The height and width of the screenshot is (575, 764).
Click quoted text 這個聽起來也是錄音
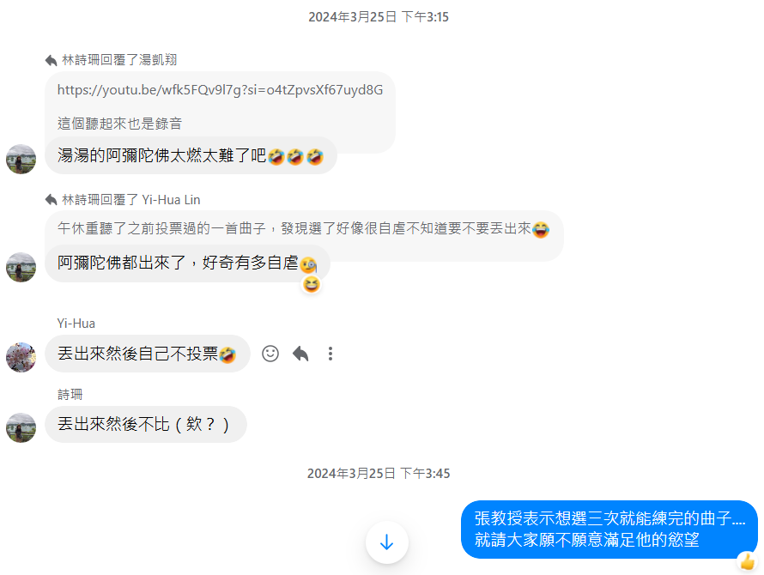(x=119, y=124)
